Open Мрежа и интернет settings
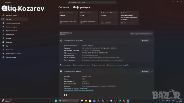184x103 pixels. pos(15,27)
